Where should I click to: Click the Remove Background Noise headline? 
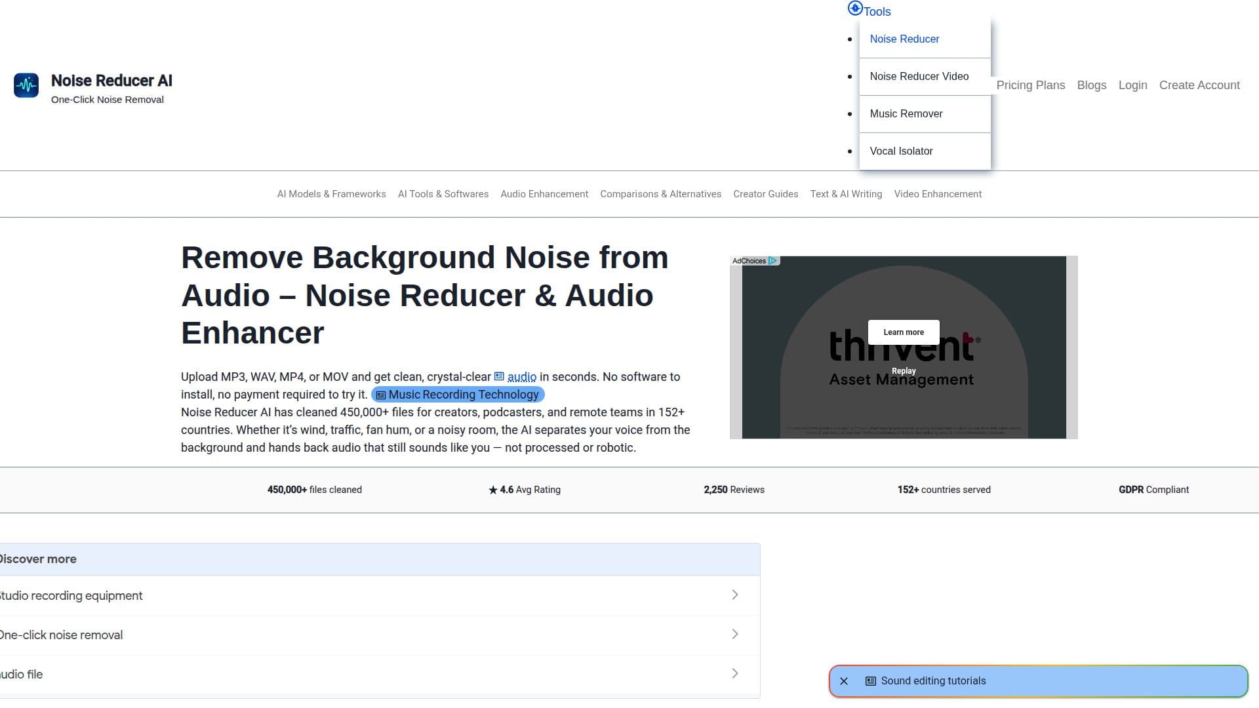click(x=425, y=295)
